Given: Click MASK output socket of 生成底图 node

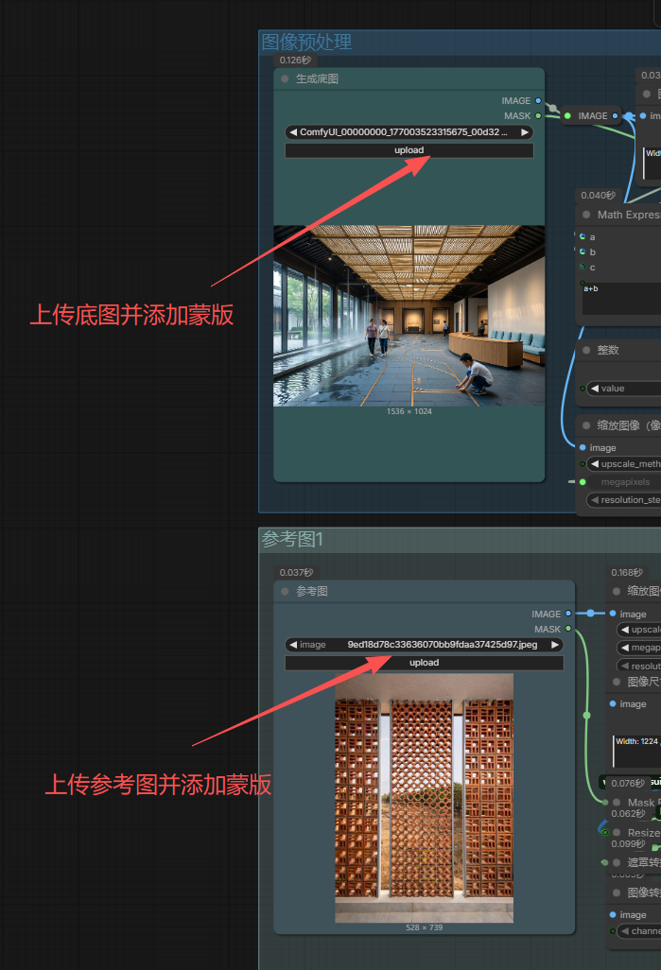Looking at the screenshot, I should pos(538,115).
